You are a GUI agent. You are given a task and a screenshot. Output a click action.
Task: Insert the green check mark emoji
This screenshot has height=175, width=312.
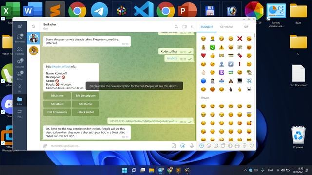tap(213, 47)
